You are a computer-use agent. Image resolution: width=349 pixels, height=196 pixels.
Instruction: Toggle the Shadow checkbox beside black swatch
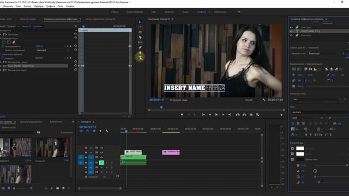(x=292, y=160)
